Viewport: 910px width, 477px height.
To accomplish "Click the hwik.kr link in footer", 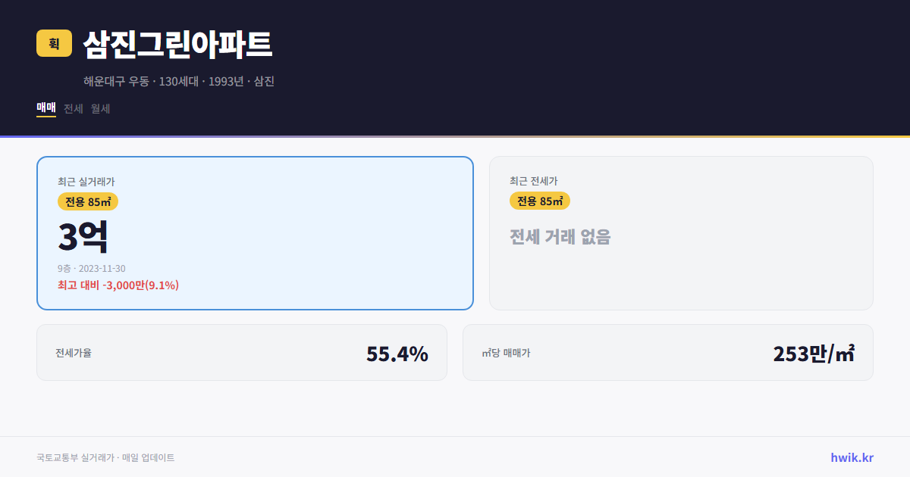I will pyautogui.click(x=851, y=457).
